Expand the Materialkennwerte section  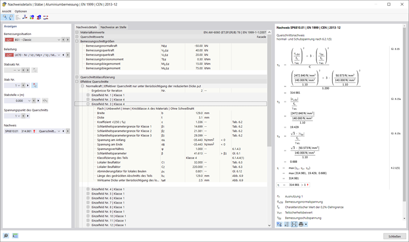click(76, 32)
